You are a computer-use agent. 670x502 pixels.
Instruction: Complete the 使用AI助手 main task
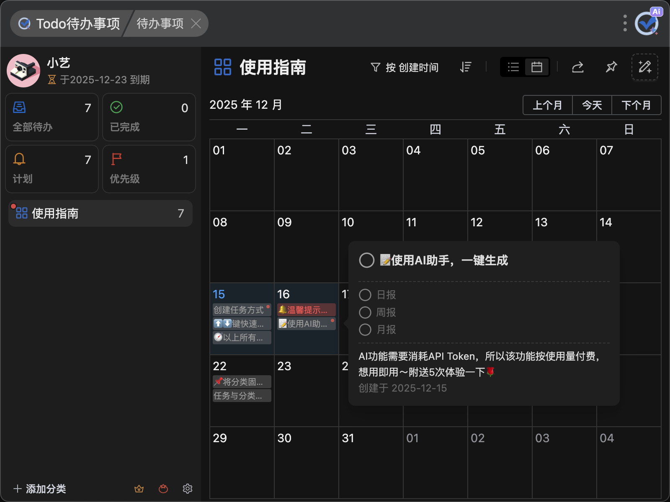coord(367,260)
